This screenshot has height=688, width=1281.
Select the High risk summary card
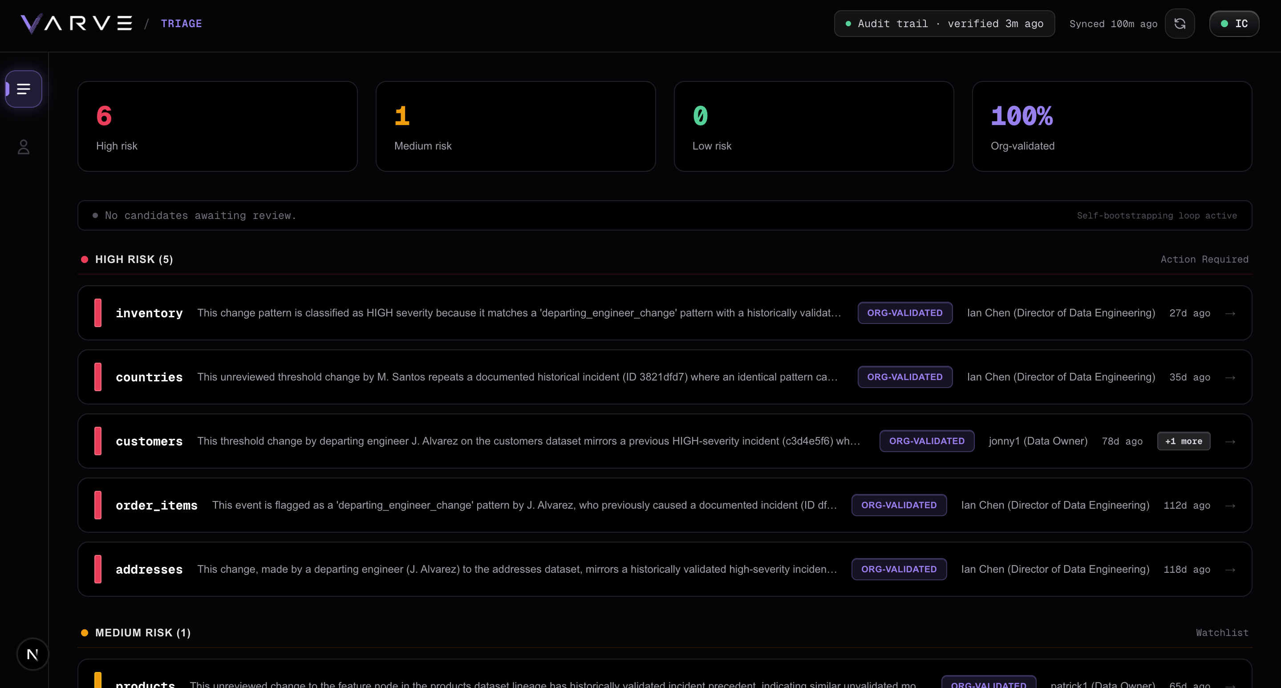coord(217,126)
